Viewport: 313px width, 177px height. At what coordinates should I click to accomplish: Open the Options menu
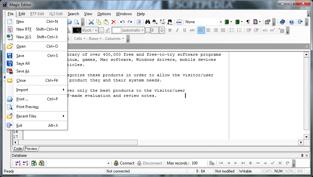coord(104,14)
